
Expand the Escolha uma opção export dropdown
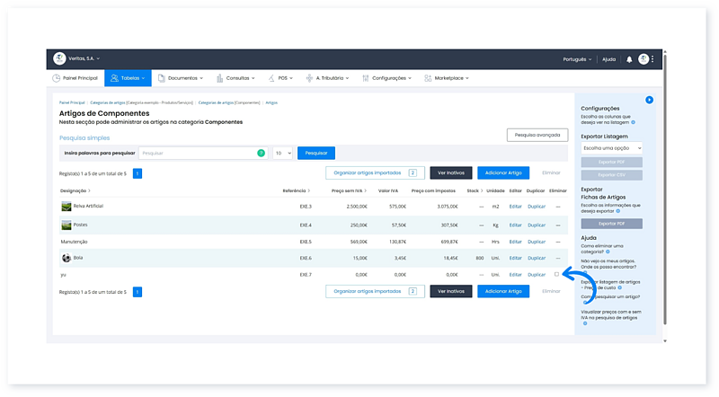click(611, 147)
